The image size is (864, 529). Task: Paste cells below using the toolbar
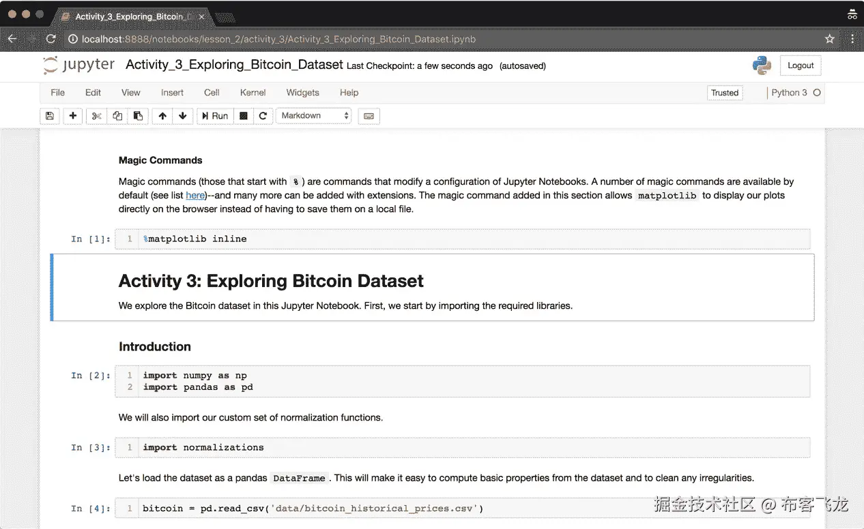point(138,116)
